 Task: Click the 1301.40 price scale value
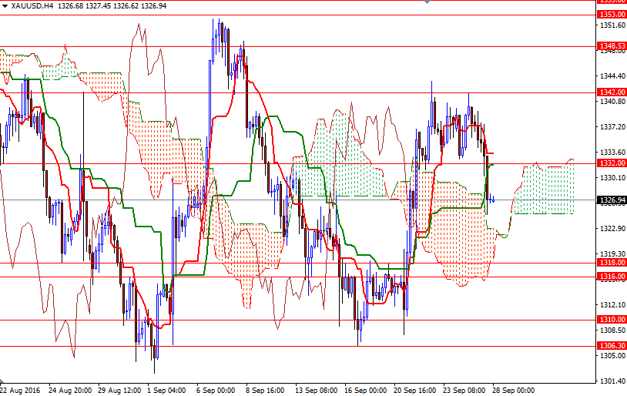(612, 381)
